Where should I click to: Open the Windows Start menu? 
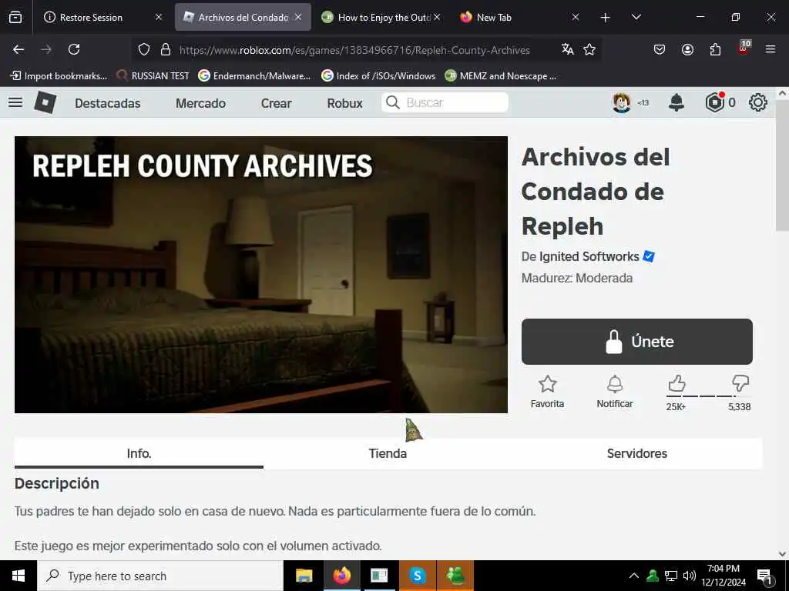(18, 576)
